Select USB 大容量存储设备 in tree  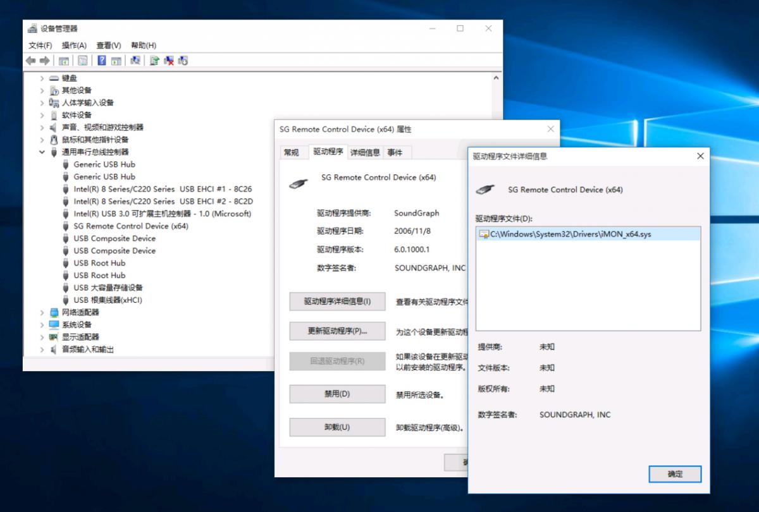pos(108,288)
